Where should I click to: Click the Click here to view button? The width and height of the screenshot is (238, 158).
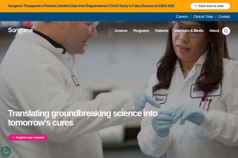pyautogui.click(x=210, y=6)
